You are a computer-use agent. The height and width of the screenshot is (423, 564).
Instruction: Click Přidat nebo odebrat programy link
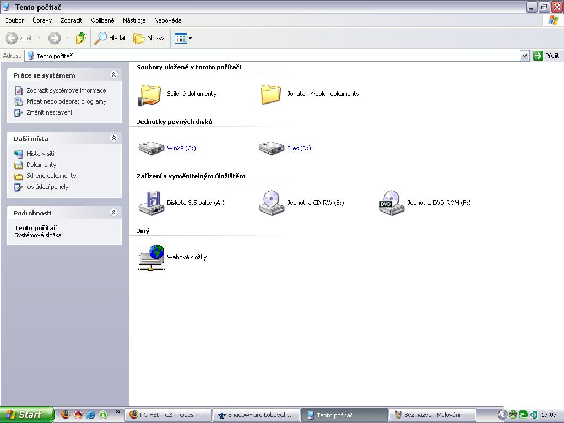(x=66, y=101)
